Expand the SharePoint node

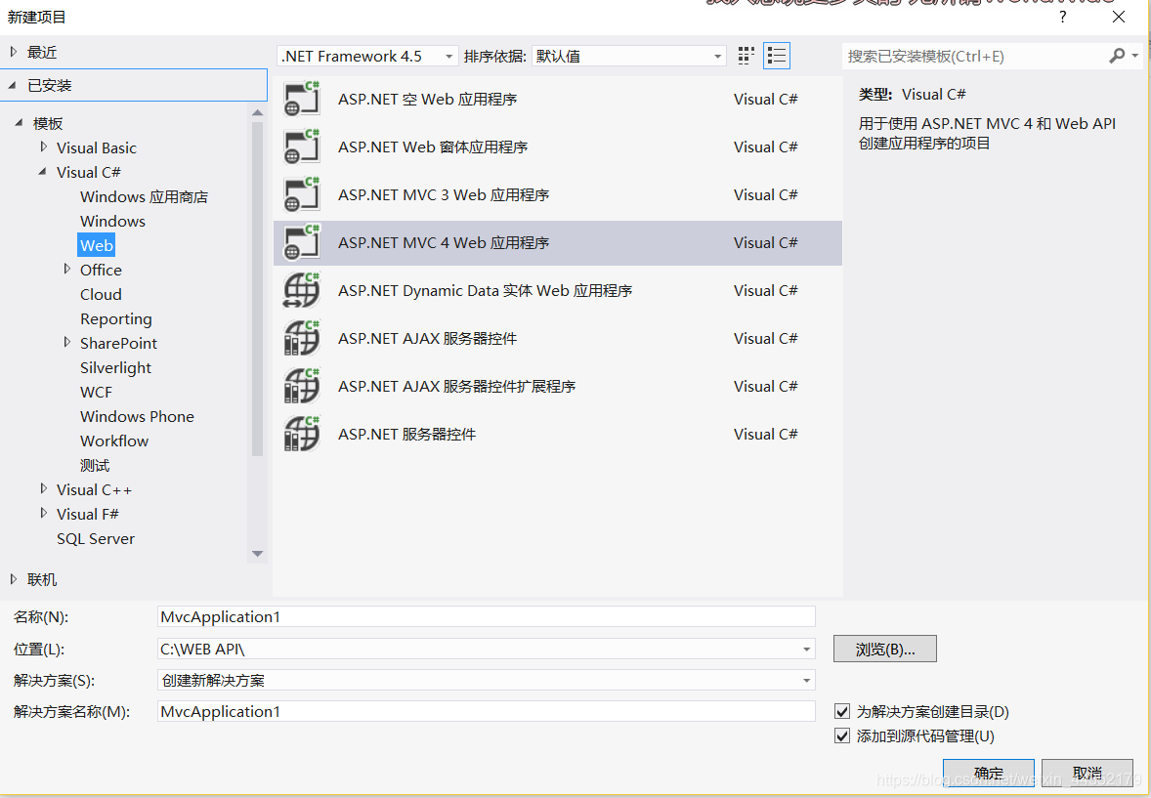click(66, 342)
